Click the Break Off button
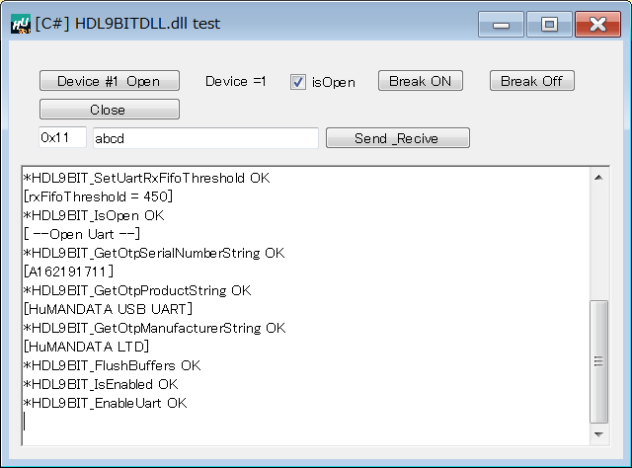 (x=531, y=81)
